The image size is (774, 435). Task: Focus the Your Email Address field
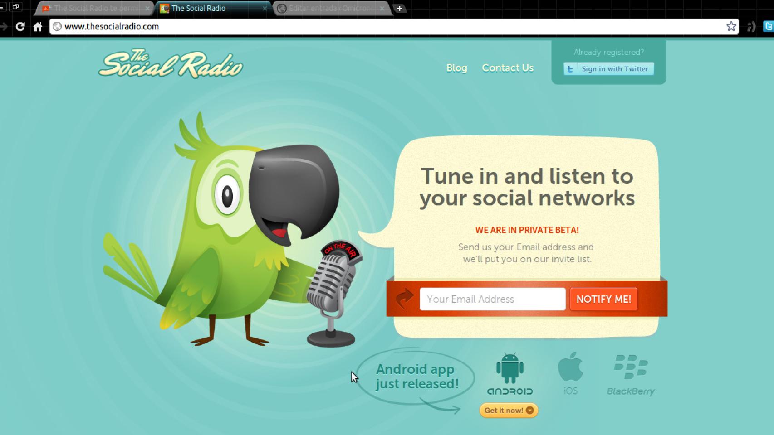point(492,299)
